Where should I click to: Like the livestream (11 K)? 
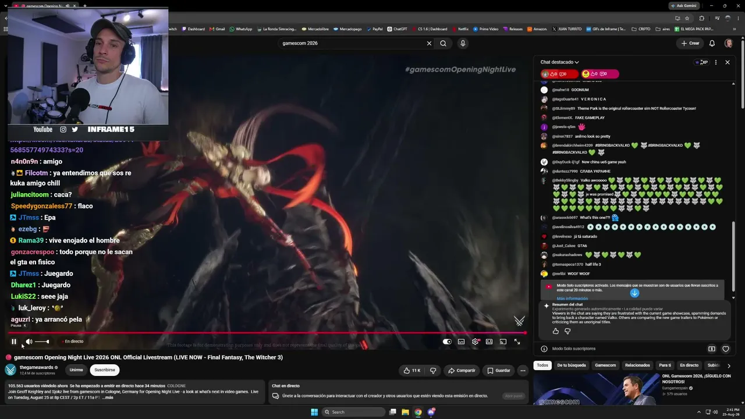(411, 370)
